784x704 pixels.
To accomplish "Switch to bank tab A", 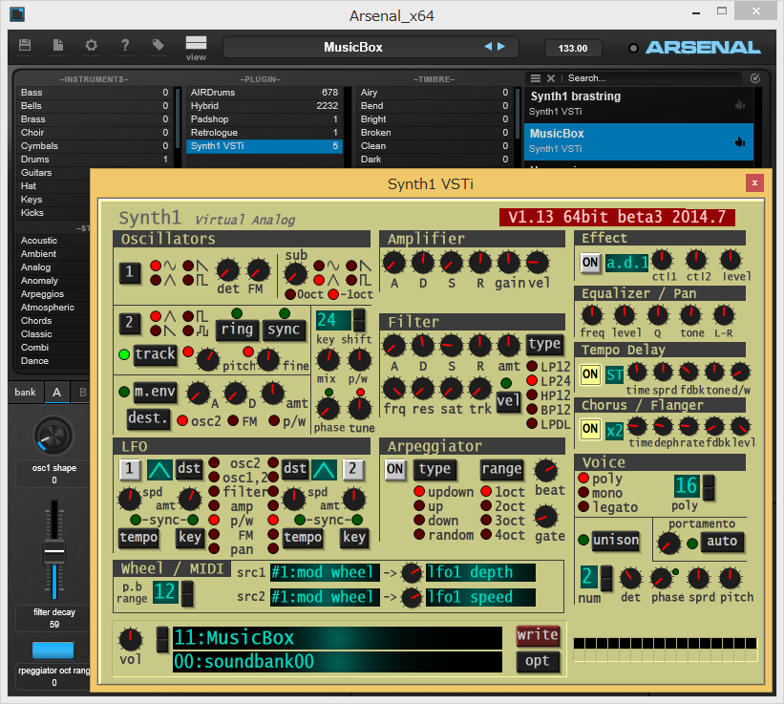I will [57, 392].
